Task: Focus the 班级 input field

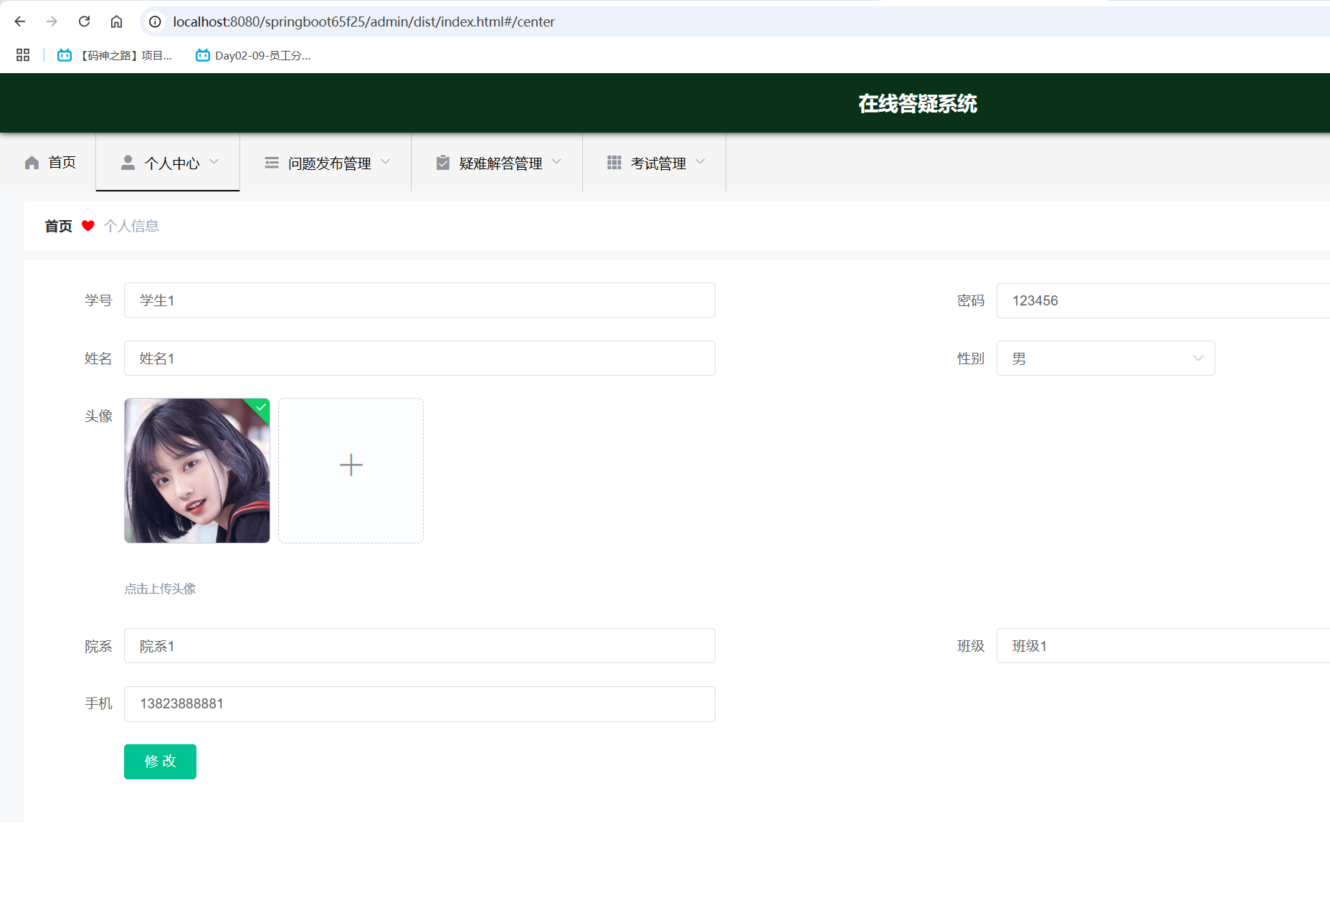Action: 1163,646
